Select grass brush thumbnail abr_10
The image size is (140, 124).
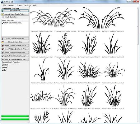click(x=65, y=70)
